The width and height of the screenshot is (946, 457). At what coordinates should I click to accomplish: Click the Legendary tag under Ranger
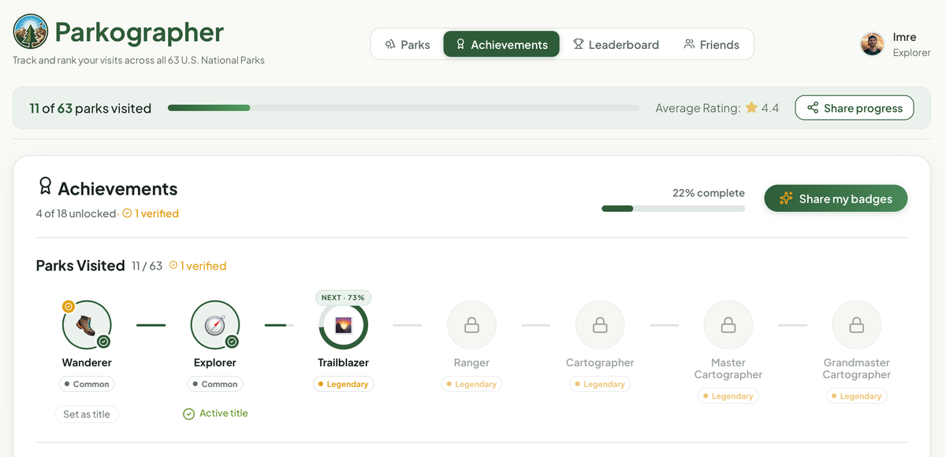pos(471,385)
